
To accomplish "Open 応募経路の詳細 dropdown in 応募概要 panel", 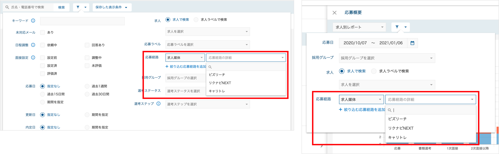I will click(431, 100).
